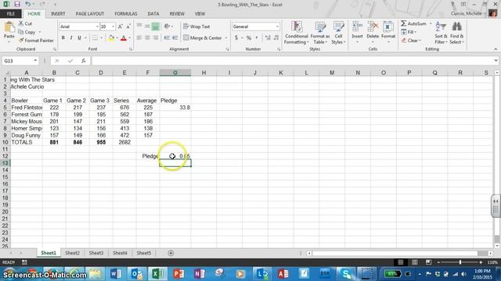The height and width of the screenshot is (281, 501).
Task: Open Word from the taskbar
Action: (116, 273)
